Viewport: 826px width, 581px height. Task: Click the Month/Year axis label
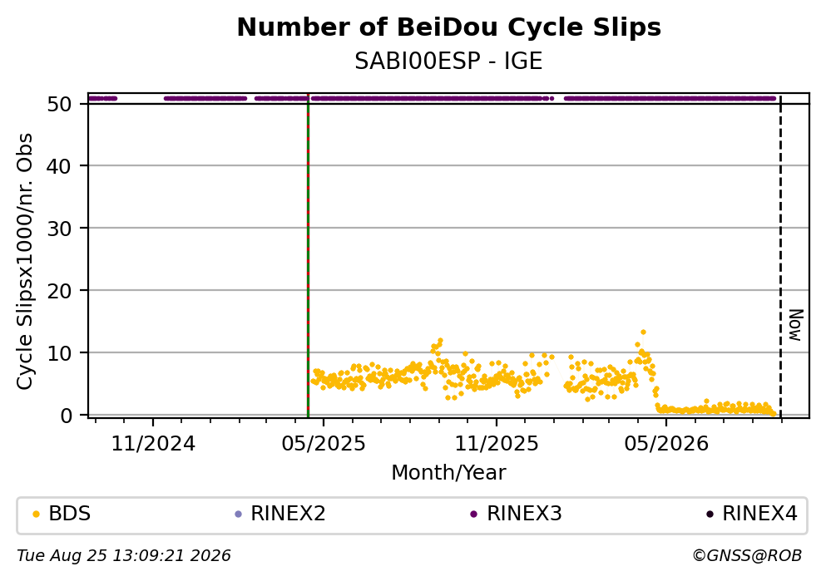(x=448, y=473)
